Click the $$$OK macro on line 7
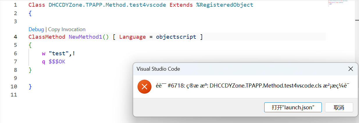The image size is (359, 123). point(57,62)
